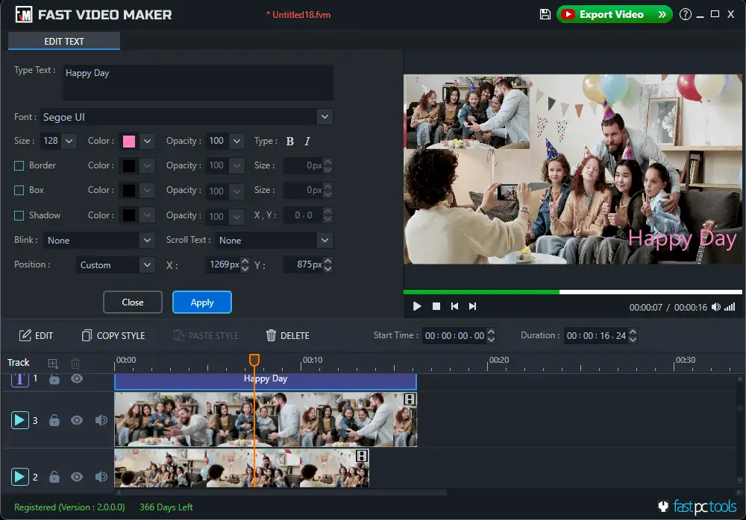Image resolution: width=746 pixels, height=520 pixels.
Task: Unlock track 1 with the lock icon
Action: click(54, 379)
